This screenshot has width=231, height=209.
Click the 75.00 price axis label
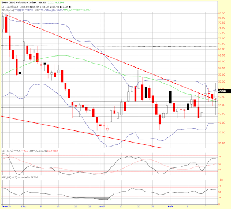point(222,28)
